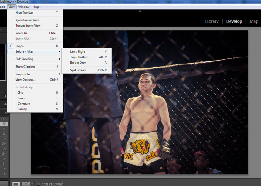Toggle the checked Loupe item in View menu

pyautogui.click(x=21, y=46)
